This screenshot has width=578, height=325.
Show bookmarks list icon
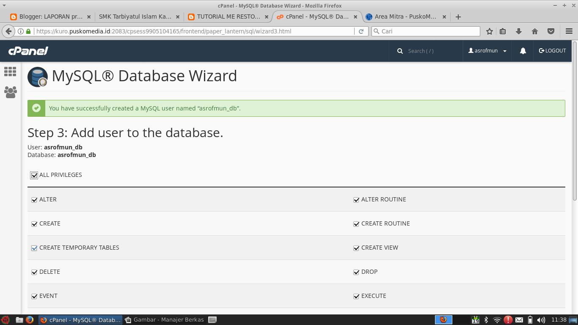click(x=503, y=31)
